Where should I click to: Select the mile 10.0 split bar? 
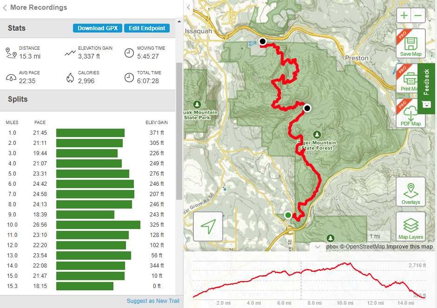[x=98, y=225]
